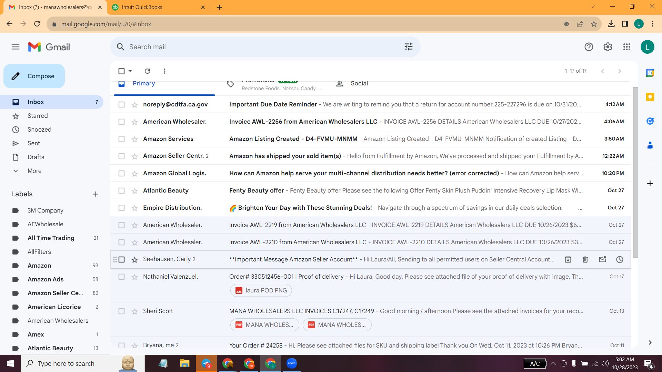Viewport: 662px width, 372px height.
Task: Open the Google apps grid
Action: point(627,47)
